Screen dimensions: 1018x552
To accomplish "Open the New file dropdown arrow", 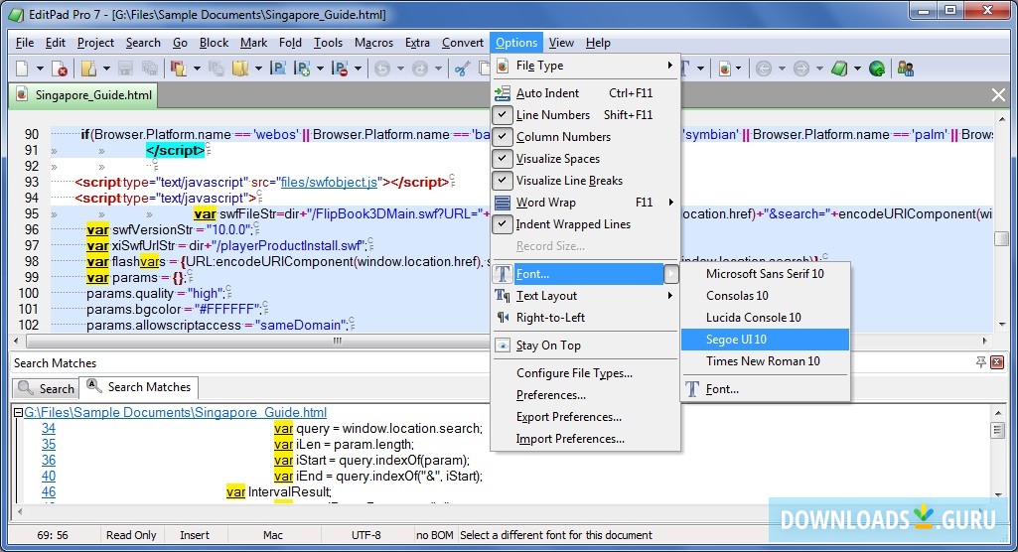I will pyautogui.click(x=40, y=69).
